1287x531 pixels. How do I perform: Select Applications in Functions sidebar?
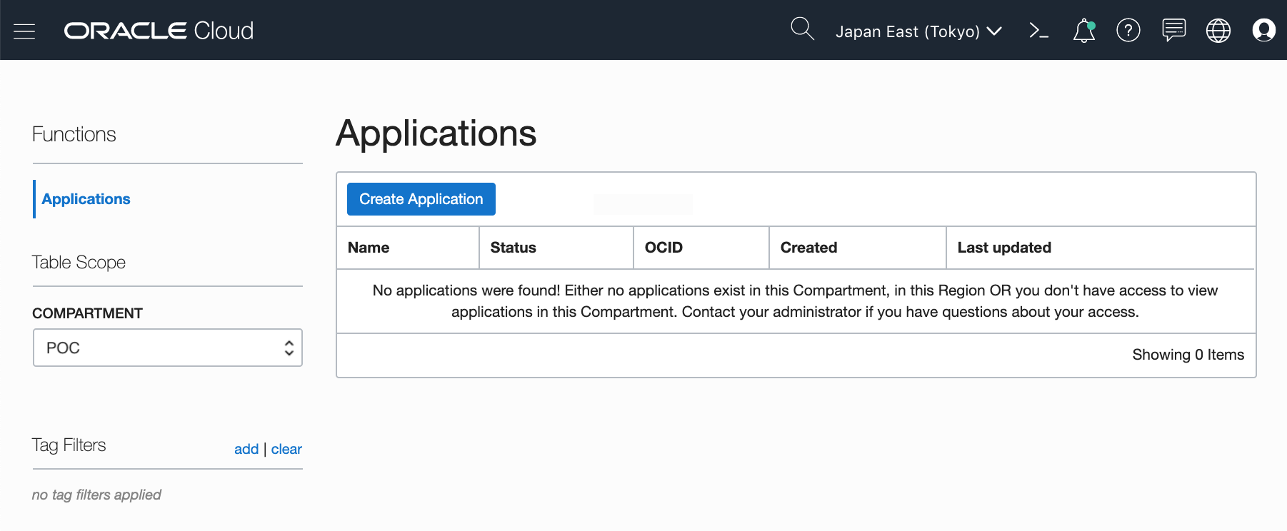[x=86, y=199]
